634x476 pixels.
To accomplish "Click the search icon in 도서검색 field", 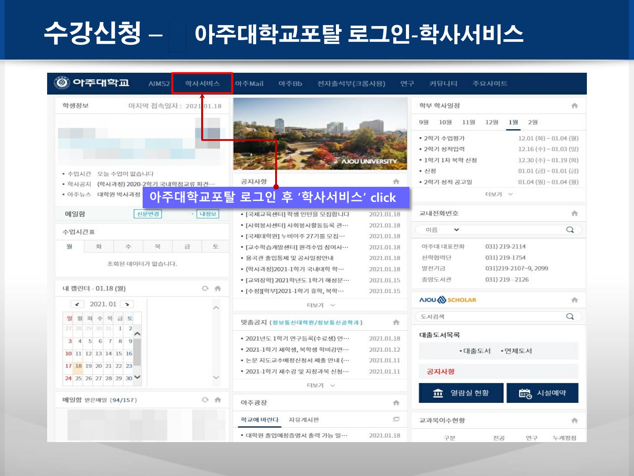I will 570,316.
